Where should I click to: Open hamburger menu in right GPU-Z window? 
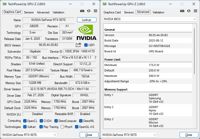[x=195, y=11]
